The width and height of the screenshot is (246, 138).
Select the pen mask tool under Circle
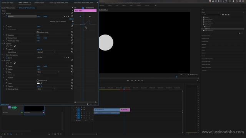point(15,63)
